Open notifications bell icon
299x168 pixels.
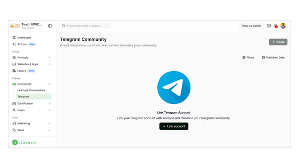coord(275,26)
